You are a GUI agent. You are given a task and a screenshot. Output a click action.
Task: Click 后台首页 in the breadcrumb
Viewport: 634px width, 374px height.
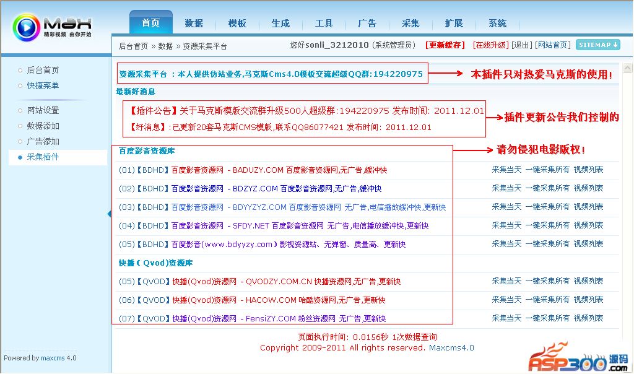pyautogui.click(x=134, y=46)
